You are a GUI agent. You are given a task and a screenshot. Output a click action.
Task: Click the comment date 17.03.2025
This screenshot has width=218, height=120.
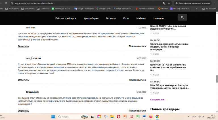coord(141,28)
